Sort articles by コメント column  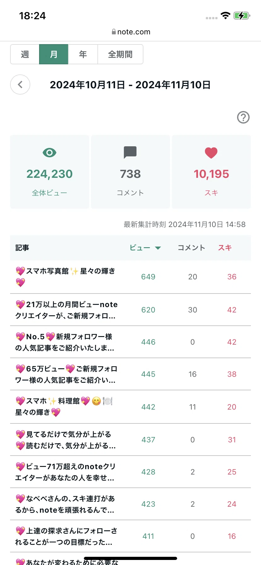[191, 248]
